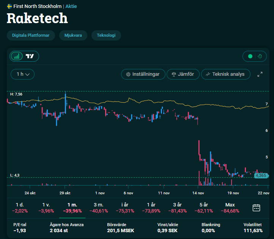
Task: Click the 1 nov date marker
Action: click(x=100, y=193)
